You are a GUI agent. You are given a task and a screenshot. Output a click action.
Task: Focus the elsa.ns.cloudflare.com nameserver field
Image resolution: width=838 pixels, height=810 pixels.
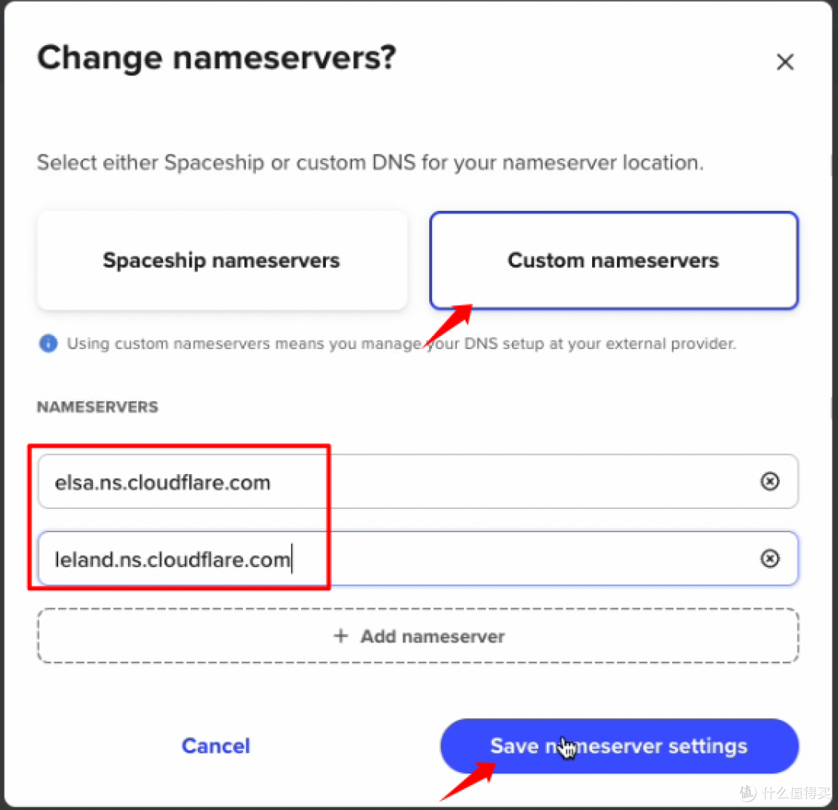(388, 482)
